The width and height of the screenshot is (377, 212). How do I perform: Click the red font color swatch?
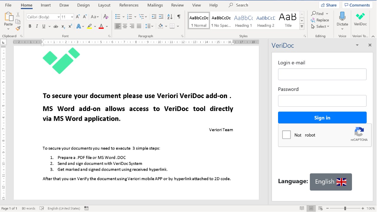point(101,26)
